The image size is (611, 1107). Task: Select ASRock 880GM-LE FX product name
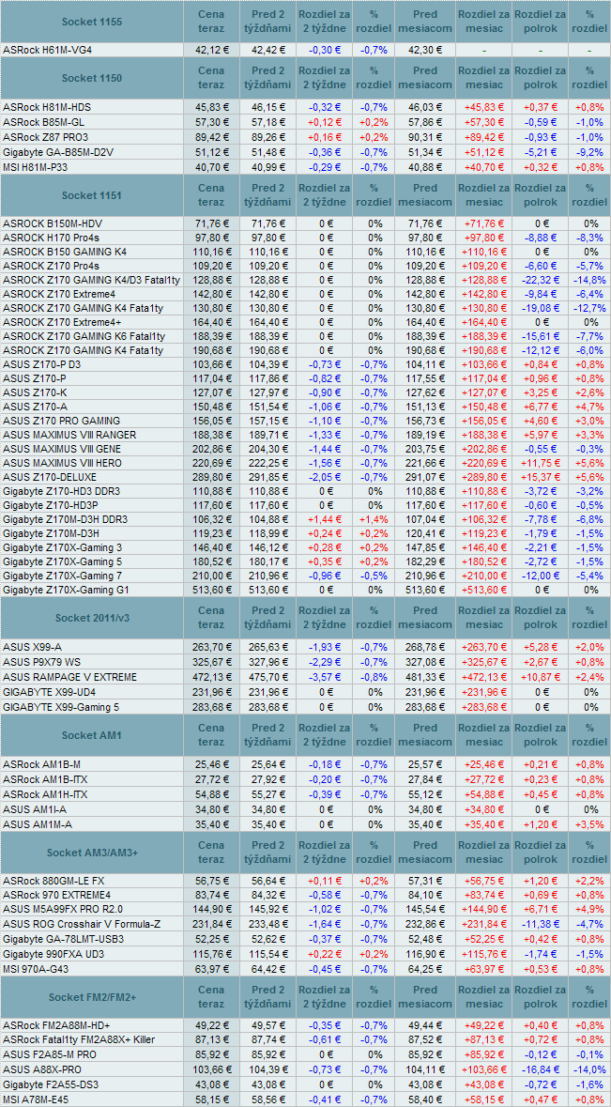55,881
